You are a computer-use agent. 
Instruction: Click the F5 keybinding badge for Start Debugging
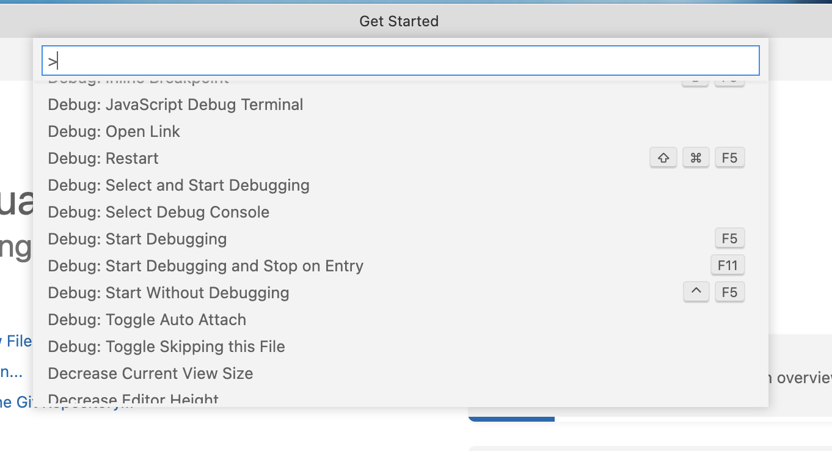click(729, 239)
